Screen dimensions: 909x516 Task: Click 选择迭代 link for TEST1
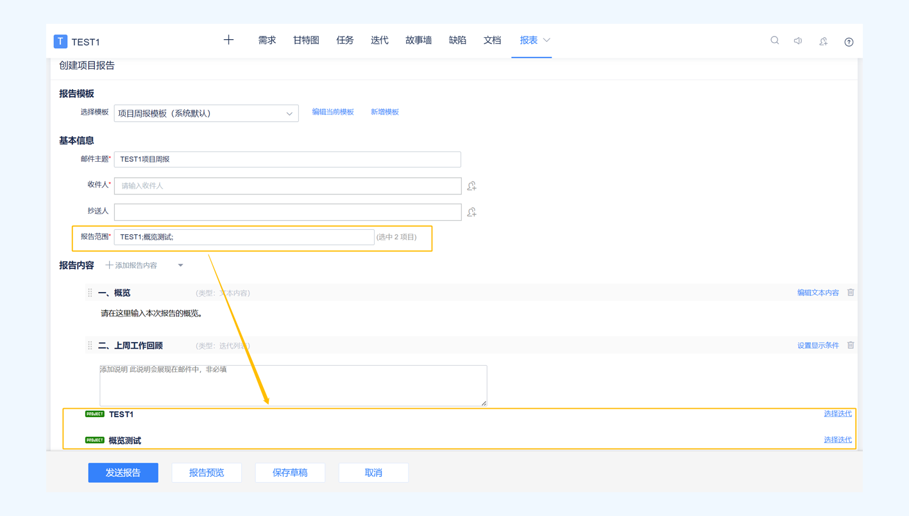coord(838,414)
